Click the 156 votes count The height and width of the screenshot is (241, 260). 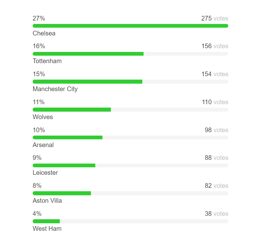(215, 46)
